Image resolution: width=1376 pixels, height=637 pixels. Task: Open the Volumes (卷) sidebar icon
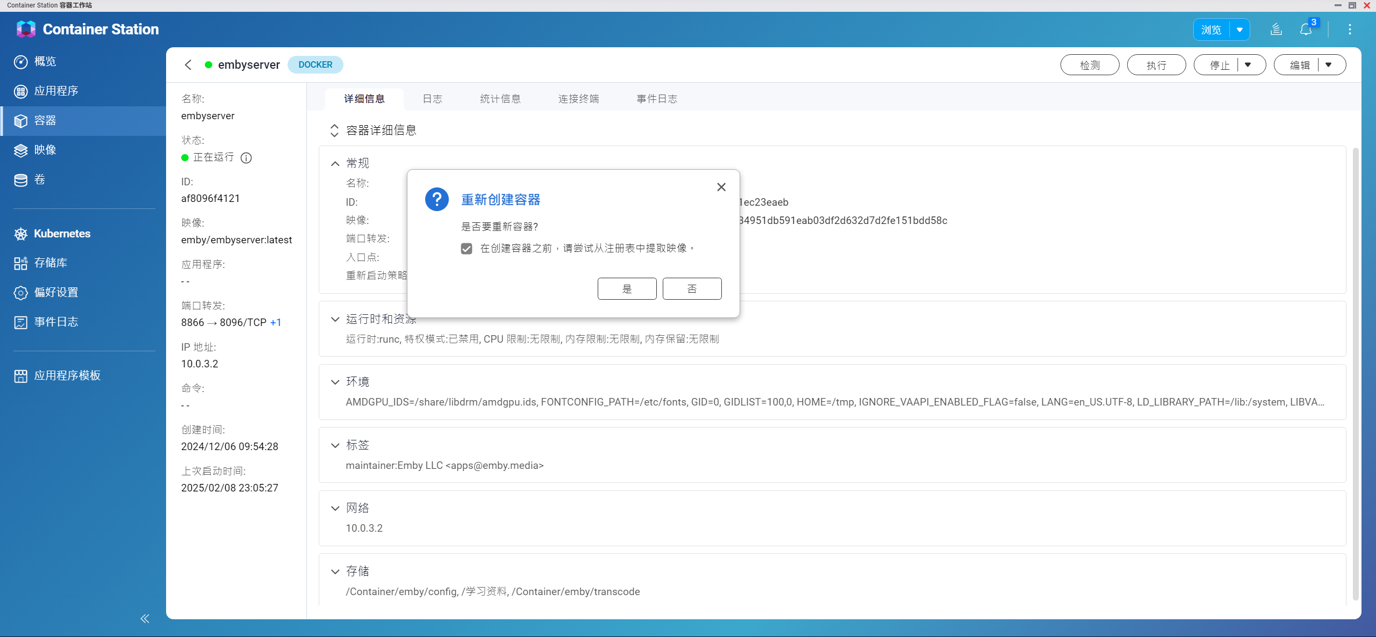coord(20,180)
